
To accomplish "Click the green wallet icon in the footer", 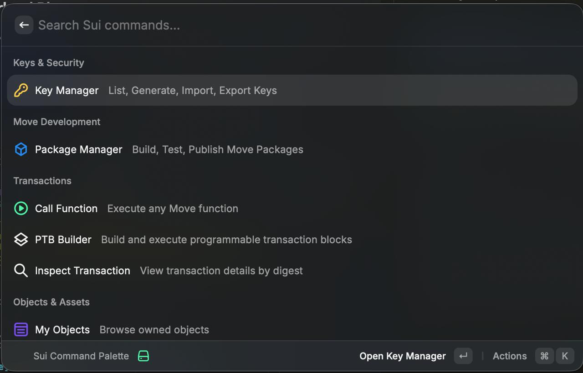I will [144, 356].
